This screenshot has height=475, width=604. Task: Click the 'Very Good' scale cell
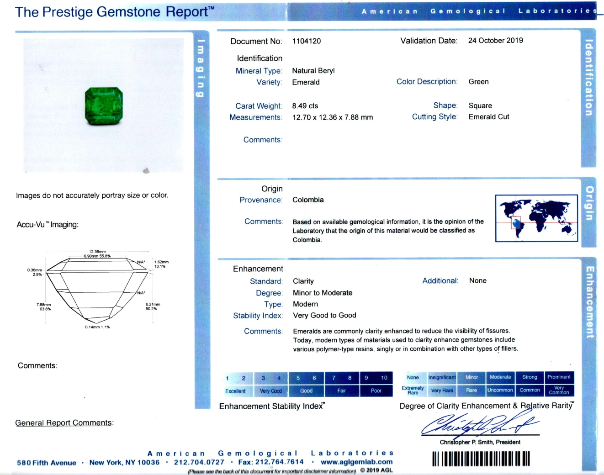click(x=271, y=391)
